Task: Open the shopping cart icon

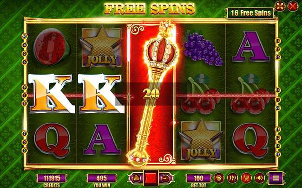Action: (246, 178)
